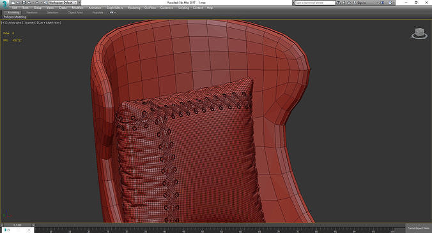The height and width of the screenshot is (233, 432).
Task: Click the Autodesk Exchange X icon
Action: tap(382, 3)
